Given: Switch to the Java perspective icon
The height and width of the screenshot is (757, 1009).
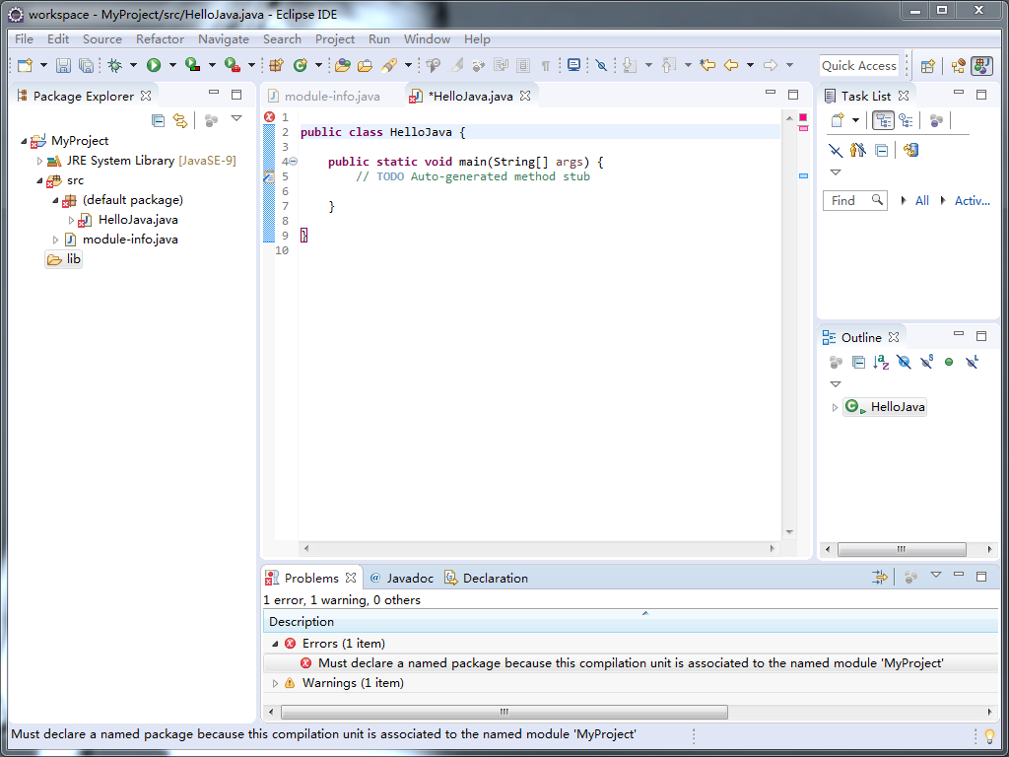Looking at the screenshot, I should point(982,66).
